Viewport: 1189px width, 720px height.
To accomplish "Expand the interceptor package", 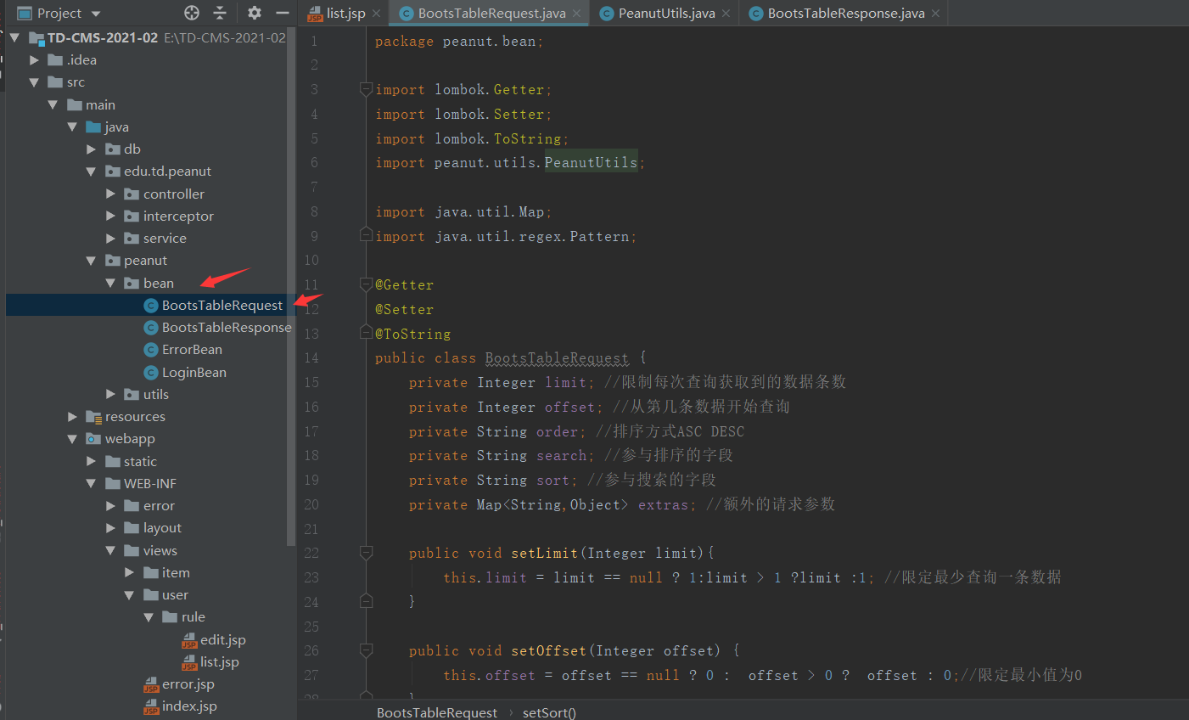I will click(x=110, y=216).
